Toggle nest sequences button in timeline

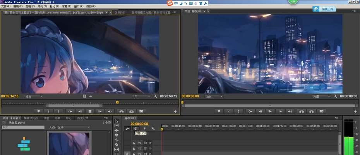pyautogui.click(x=127, y=129)
